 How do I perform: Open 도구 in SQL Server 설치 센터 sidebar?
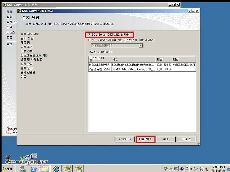point(9,27)
